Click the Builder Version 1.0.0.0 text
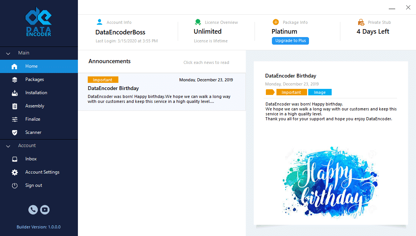This screenshot has width=416, height=236. [x=39, y=227]
